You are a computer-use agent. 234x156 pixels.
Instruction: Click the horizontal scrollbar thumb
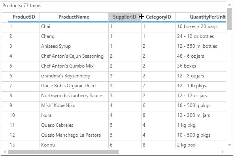click(x=63, y=152)
